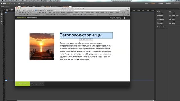Select the Selection tool in Muse toolbar
This screenshot has width=180, height=101.
[1, 12]
